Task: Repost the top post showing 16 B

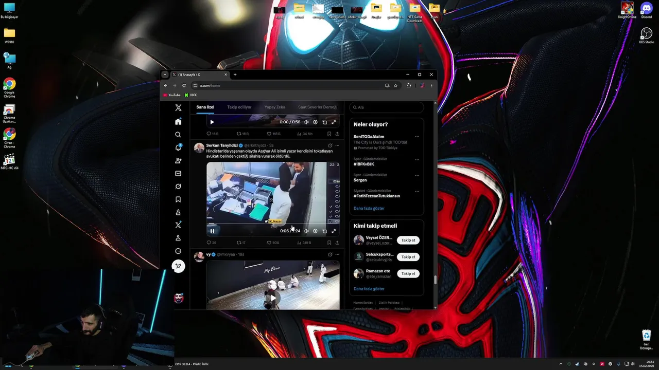Action: coord(242,134)
